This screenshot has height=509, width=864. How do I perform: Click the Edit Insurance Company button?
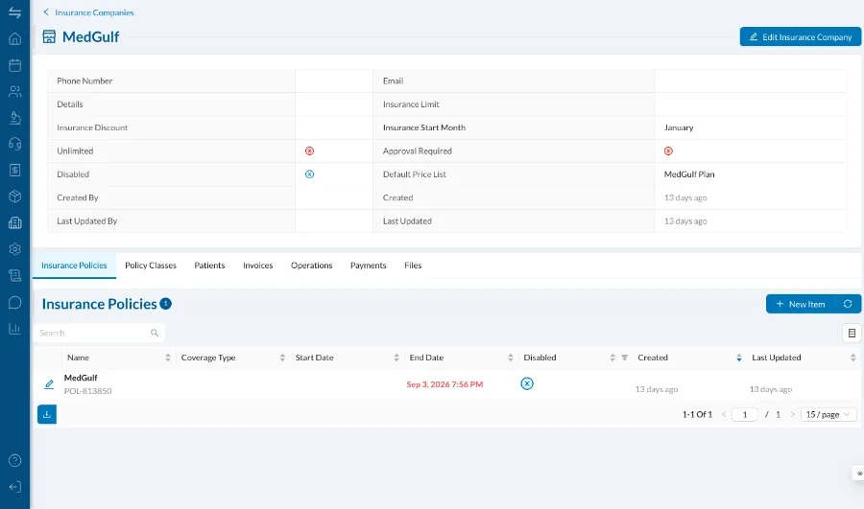click(800, 36)
